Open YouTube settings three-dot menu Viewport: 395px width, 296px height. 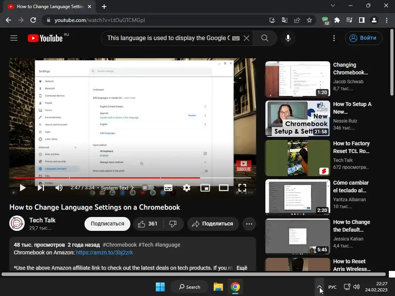[x=334, y=38]
